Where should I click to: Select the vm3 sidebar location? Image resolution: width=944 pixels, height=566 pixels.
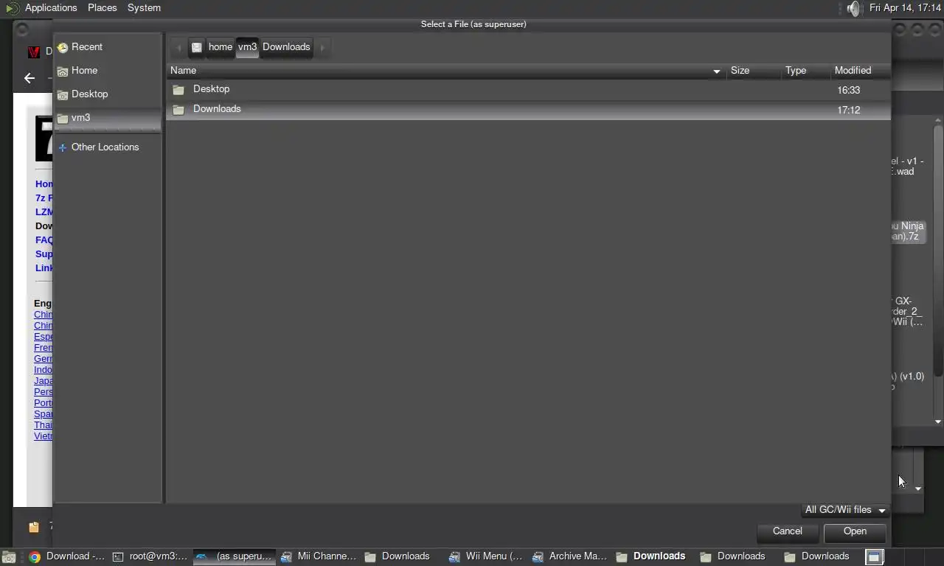click(x=108, y=117)
